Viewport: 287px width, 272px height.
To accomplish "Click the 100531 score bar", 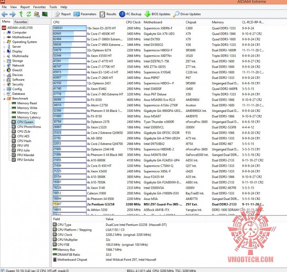I will [x=69, y=28].
